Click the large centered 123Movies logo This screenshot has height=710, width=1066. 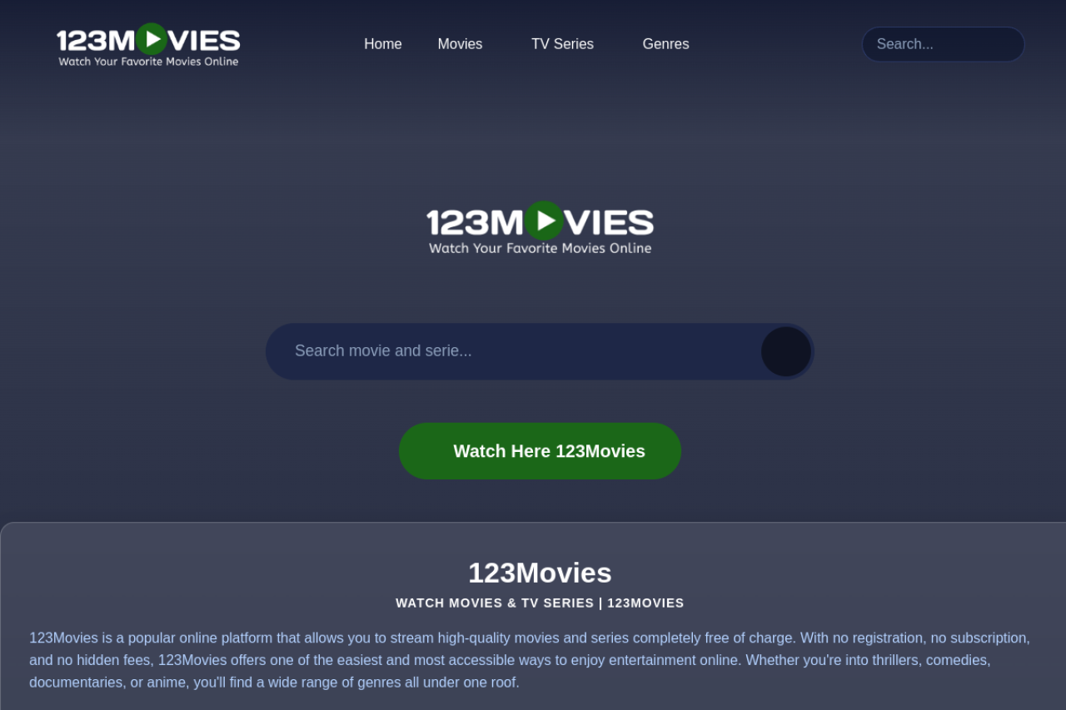click(x=540, y=227)
